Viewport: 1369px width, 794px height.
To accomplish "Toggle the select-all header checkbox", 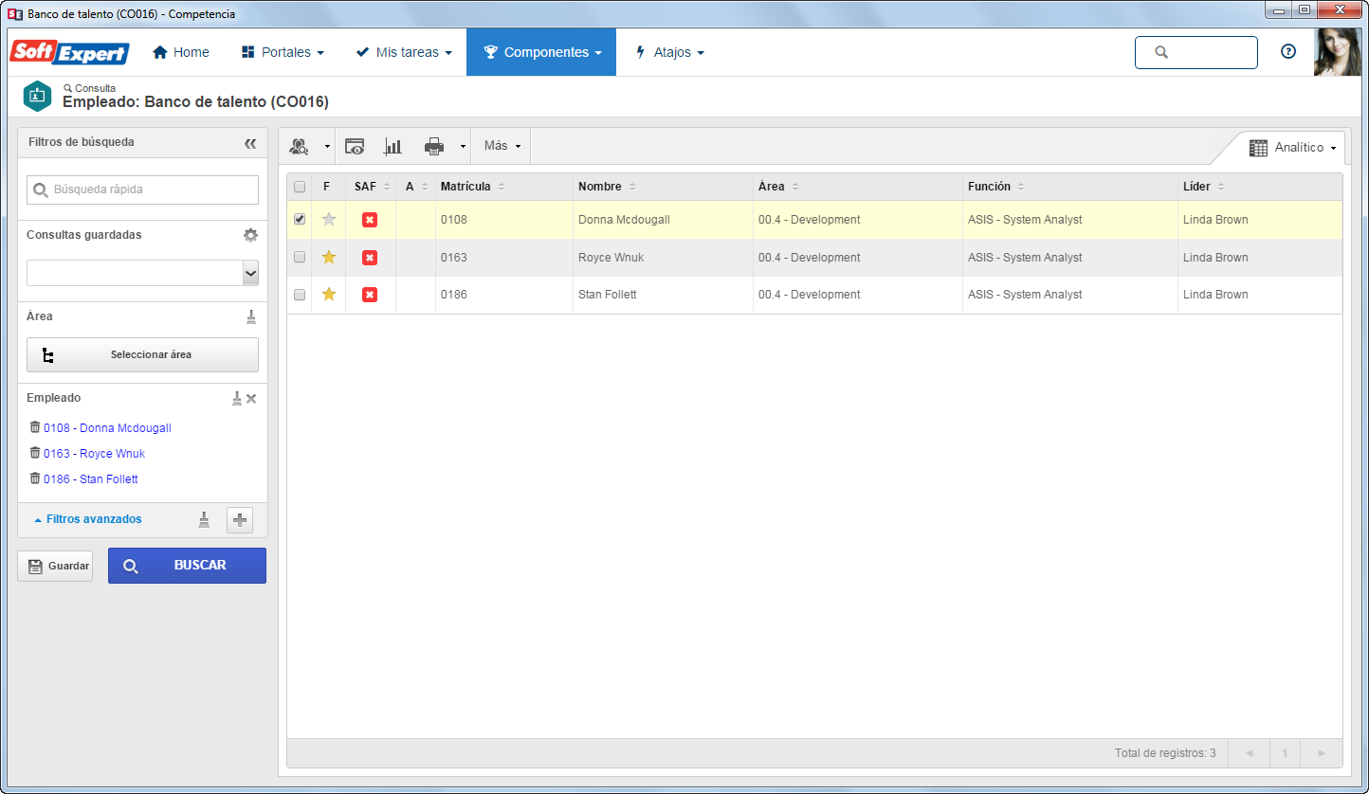I will click(300, 187).
